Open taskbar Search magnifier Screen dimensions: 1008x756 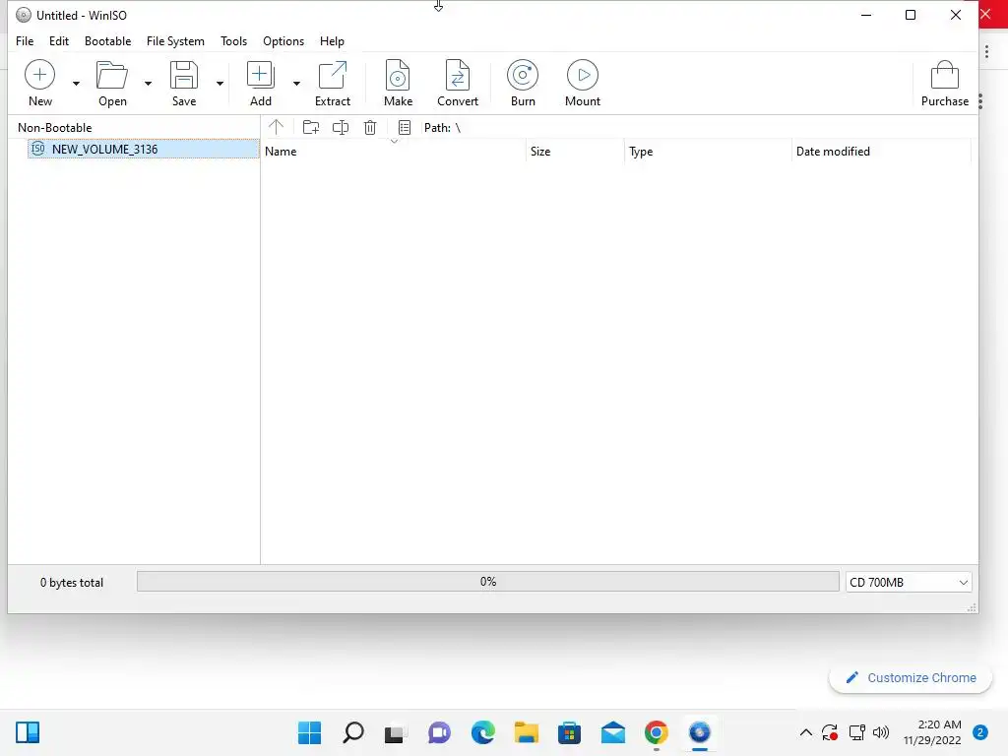[x=353, y=732]
